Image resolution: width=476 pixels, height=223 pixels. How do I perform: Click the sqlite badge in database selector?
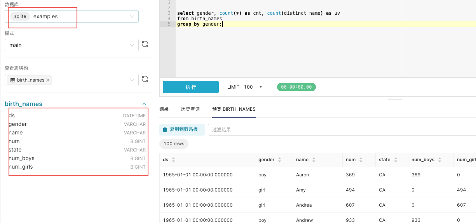click(20, 16)
